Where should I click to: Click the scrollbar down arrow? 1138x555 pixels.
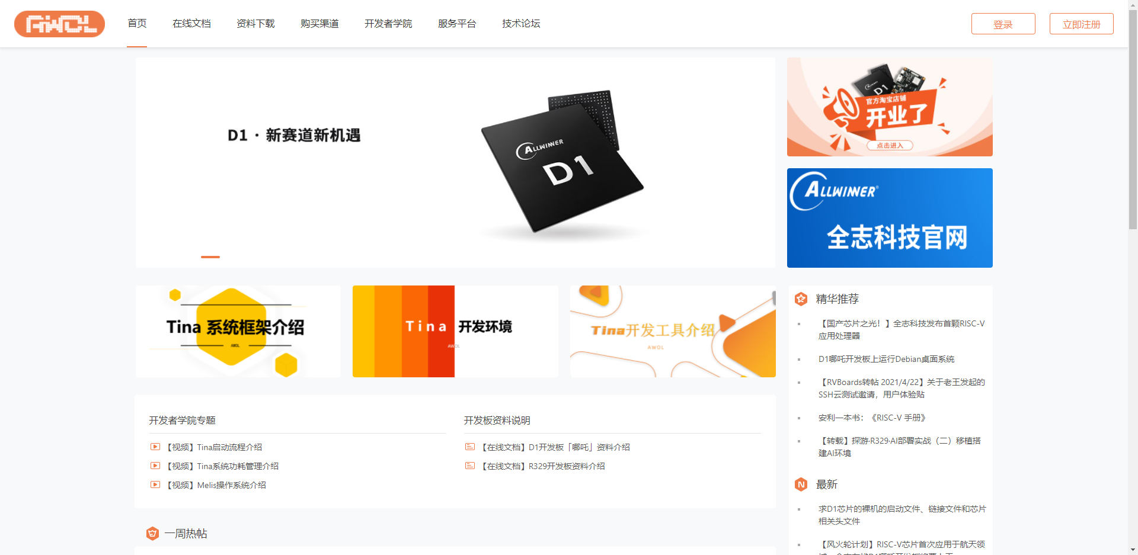click(x=1133, y=550)
